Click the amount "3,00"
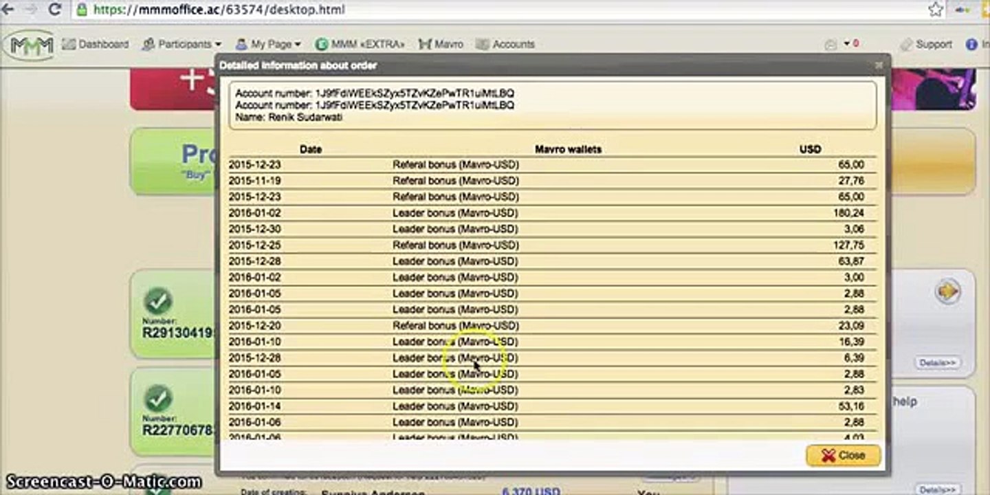This screenshot has width=990, height=495. [855, 277]
